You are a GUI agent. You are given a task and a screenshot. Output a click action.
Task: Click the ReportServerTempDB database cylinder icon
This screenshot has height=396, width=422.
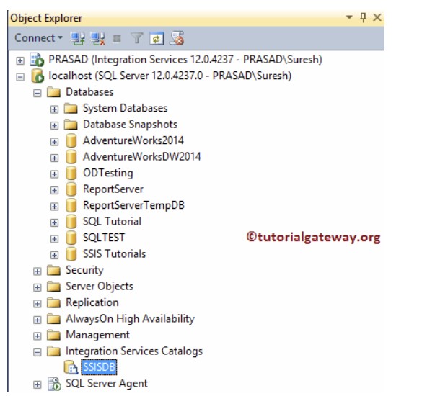[71, 205]
